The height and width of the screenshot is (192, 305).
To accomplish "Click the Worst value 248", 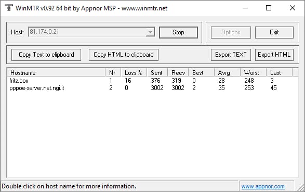I will 249,81.
